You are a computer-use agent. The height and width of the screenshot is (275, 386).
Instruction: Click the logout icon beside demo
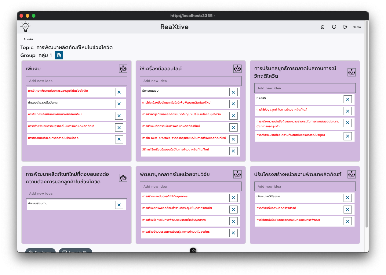345,27
